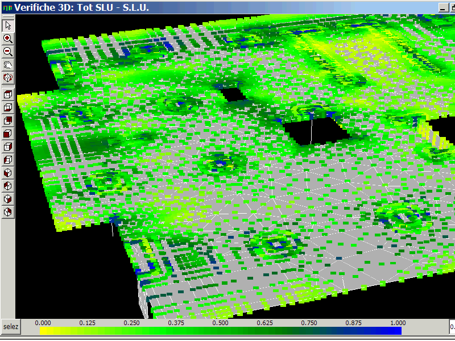This screenshot has height=341, width=455.
Task: Open the window system menu icon in the title bar
Action: click(7, 7)
